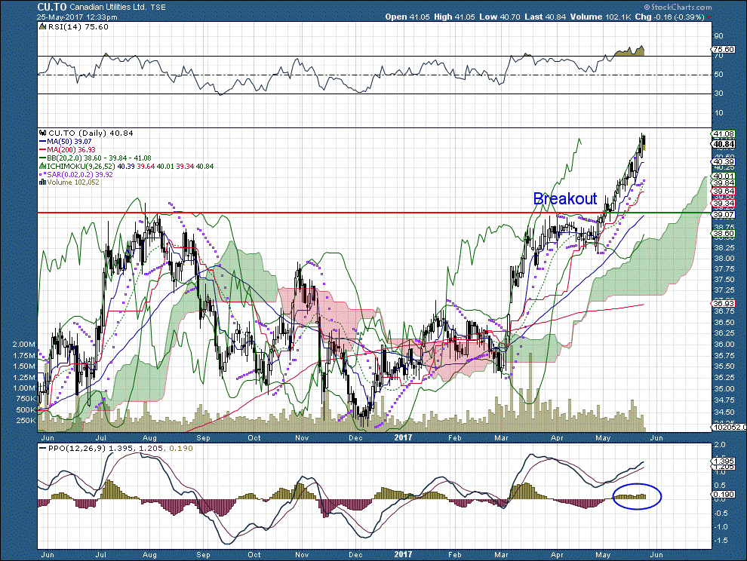Click the 75.60 RSI value tag on right axis
Screen dimensions: 747x561
pos(723,49)
